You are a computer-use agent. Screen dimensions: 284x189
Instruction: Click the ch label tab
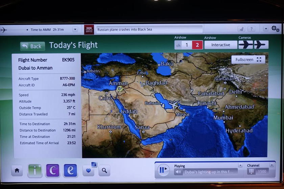click(178, 45)
